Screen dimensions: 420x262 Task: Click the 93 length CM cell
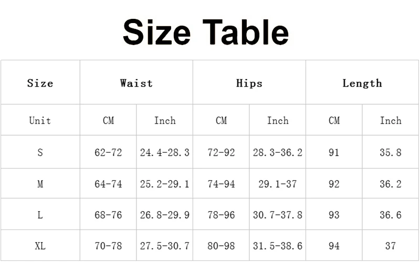click(334, 215)
